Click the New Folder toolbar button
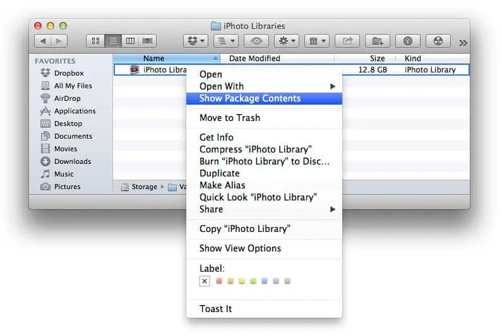 pyautogui.click(x=378, y=41)
